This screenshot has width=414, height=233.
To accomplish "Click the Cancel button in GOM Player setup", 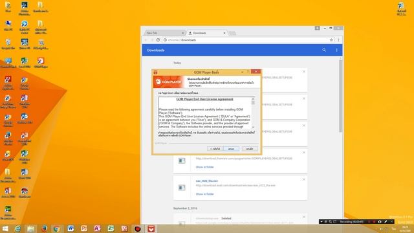I will [x=250, y=149].
